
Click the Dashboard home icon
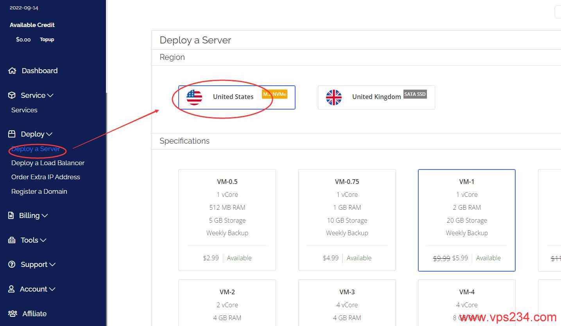click(x=12, y=71)
